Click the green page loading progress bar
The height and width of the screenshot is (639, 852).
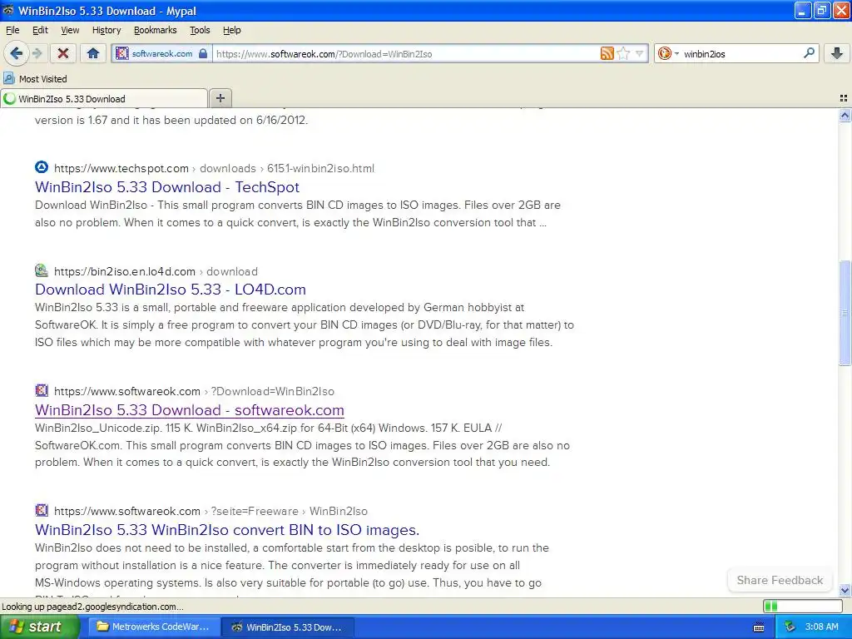click(803, 606)
